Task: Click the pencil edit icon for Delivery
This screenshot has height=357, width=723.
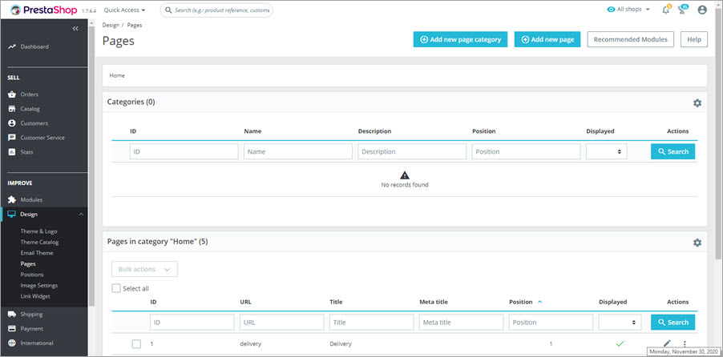Action: click(667, 343)
